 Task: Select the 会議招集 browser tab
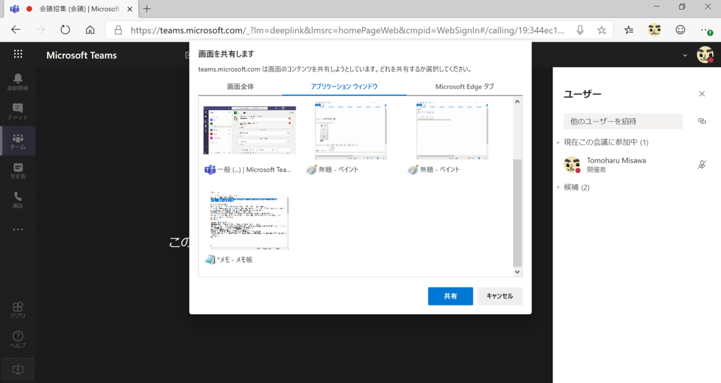(x=71, y=8)
